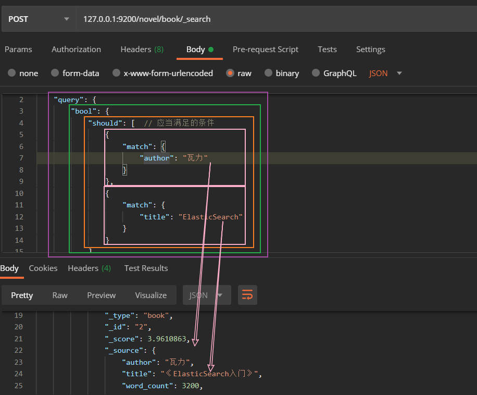The width and height of the screenshot is (477, 395).
Task: Click the first "match" key on line 6
Action: click(137, 146)
